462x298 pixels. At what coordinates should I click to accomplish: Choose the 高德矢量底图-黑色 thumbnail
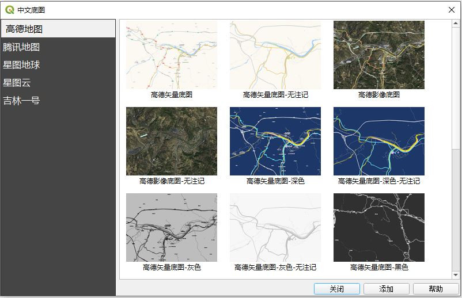[x=379, y=227]
